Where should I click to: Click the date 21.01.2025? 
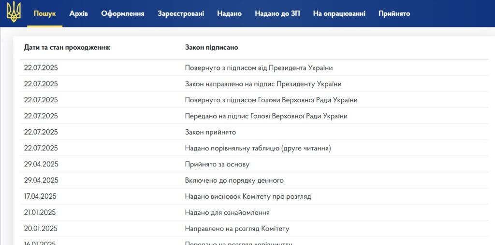tap(40, 213)
